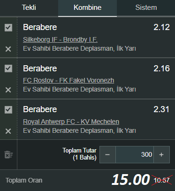Click the 2.12 odds value

tap(161, 27)
